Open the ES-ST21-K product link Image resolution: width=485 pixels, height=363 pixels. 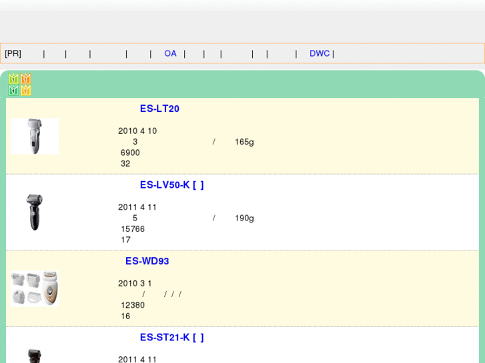171,338
